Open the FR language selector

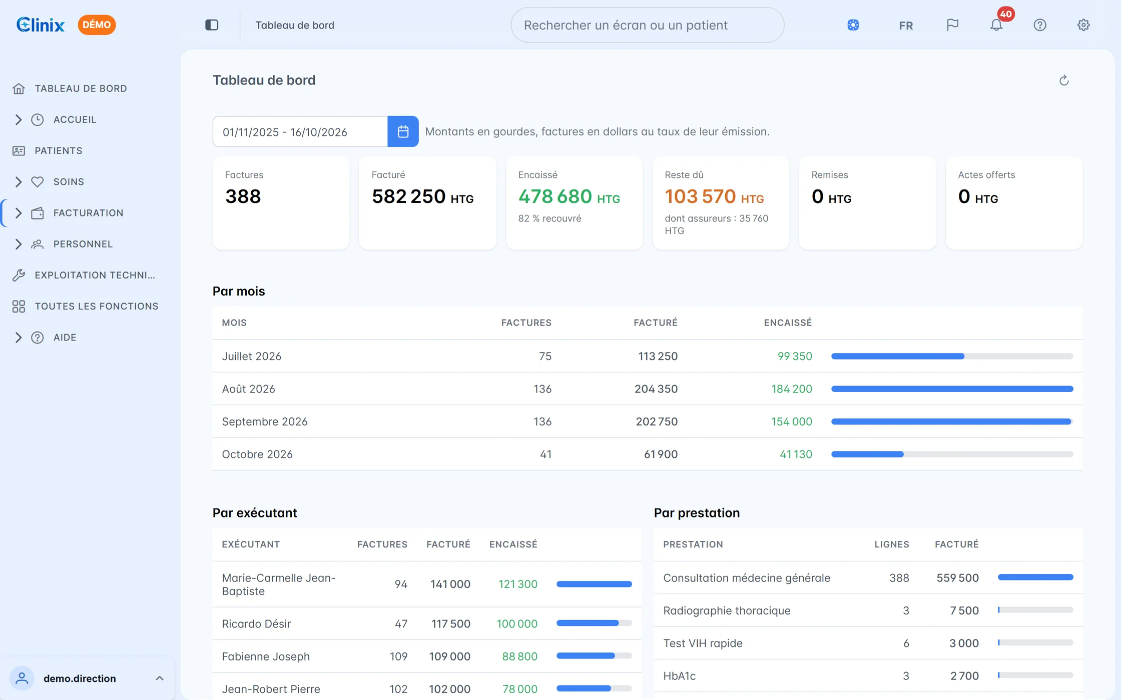tap(906, 25)
